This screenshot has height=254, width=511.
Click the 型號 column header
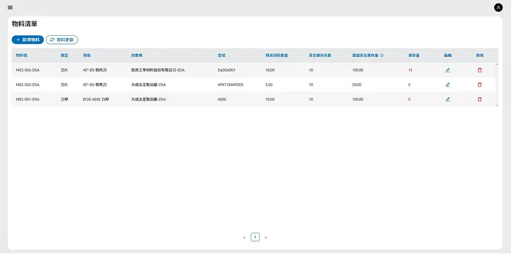click(222, 55)
